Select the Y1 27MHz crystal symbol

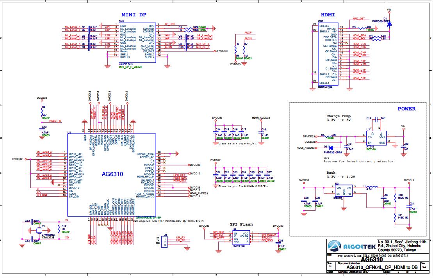(38, 231)
